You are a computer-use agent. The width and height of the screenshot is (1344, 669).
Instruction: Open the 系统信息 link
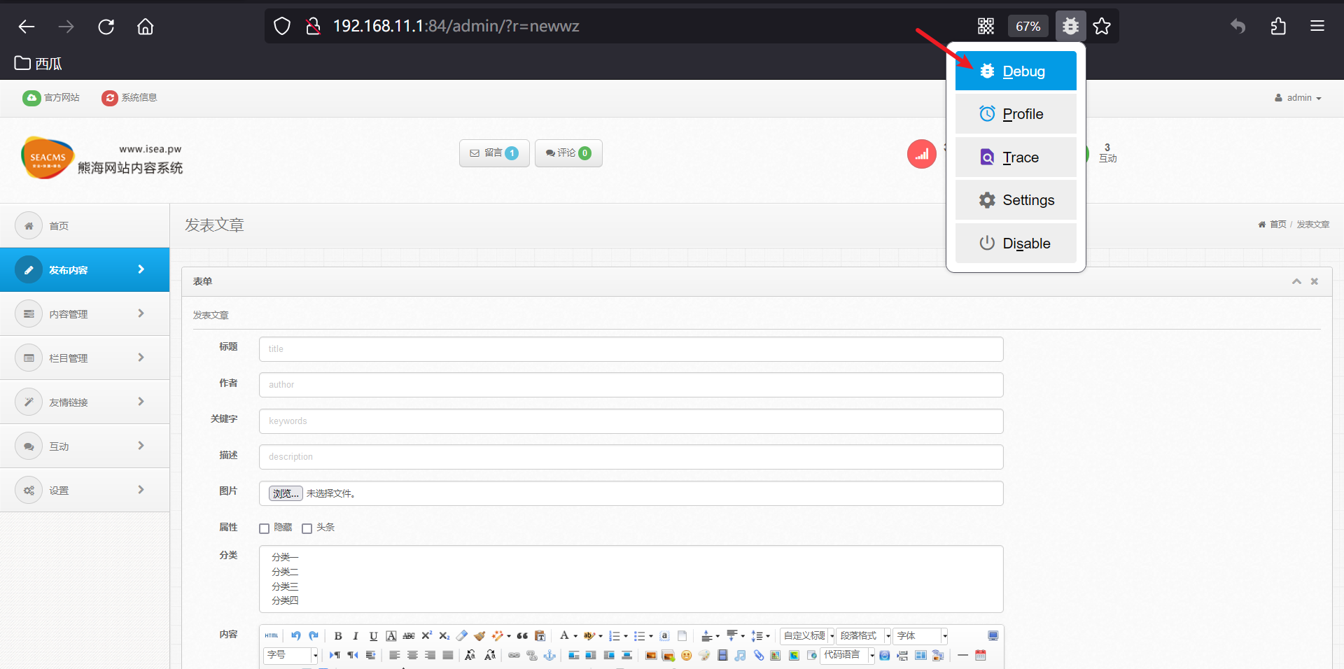[129, 98]
